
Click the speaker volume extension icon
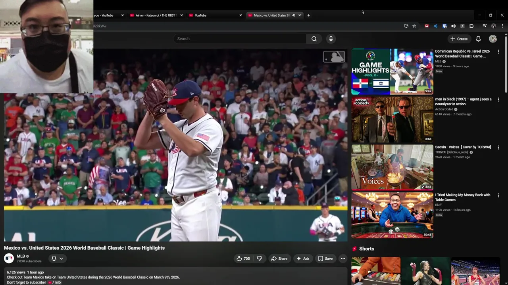pos(453,26)
